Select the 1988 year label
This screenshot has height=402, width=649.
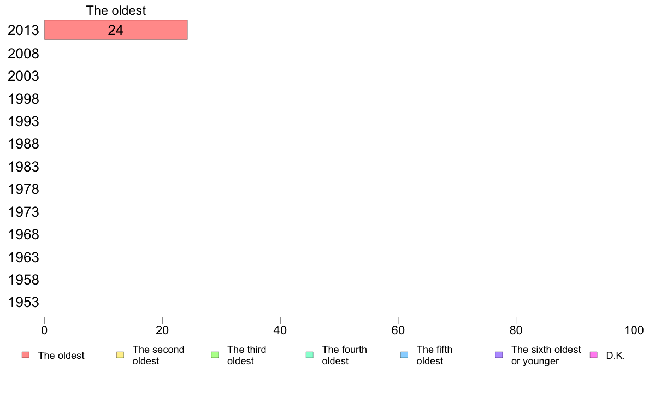pos(23,144)
